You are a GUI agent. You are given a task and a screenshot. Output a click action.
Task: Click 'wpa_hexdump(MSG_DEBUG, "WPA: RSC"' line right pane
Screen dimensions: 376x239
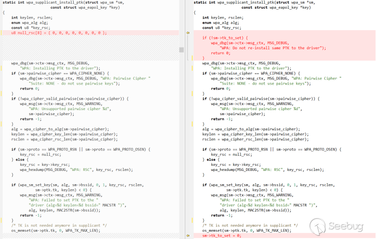pos(268,170)
